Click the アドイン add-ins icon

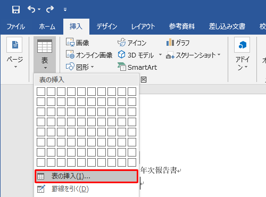click(242, 45)
